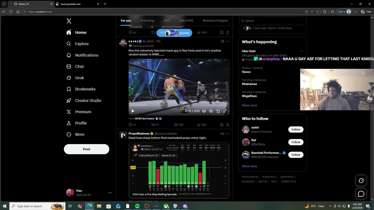
Task: Follow the Raf account
Action: (296, 142)
